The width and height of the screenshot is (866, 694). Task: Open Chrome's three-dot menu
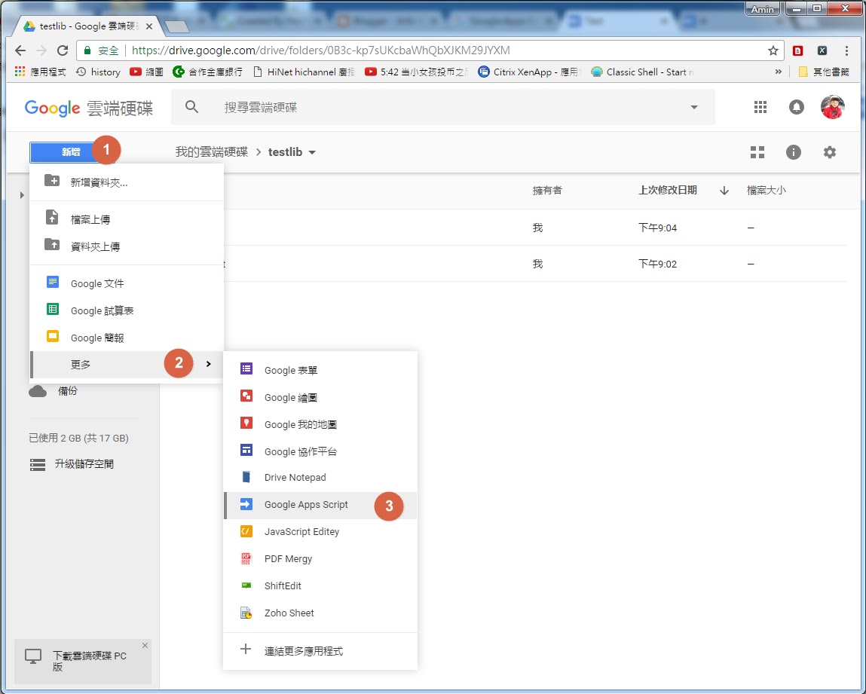[846, 50]
